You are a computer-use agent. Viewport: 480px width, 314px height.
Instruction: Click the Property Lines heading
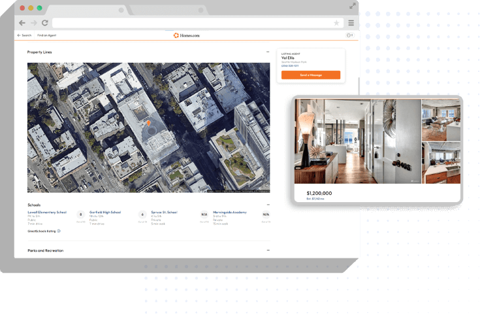(x=39, y=52)
